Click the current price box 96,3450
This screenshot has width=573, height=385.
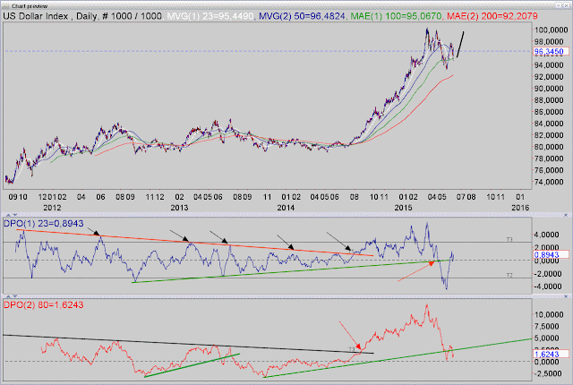tap(552, 52)
